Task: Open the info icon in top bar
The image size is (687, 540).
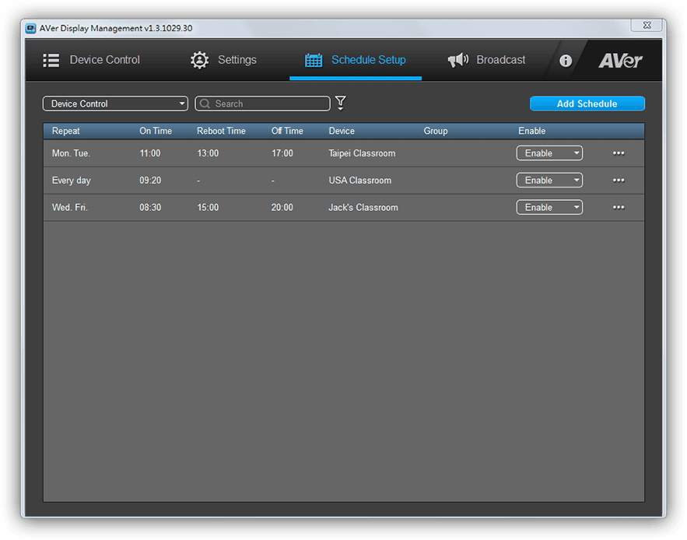Action: point(565,61)
